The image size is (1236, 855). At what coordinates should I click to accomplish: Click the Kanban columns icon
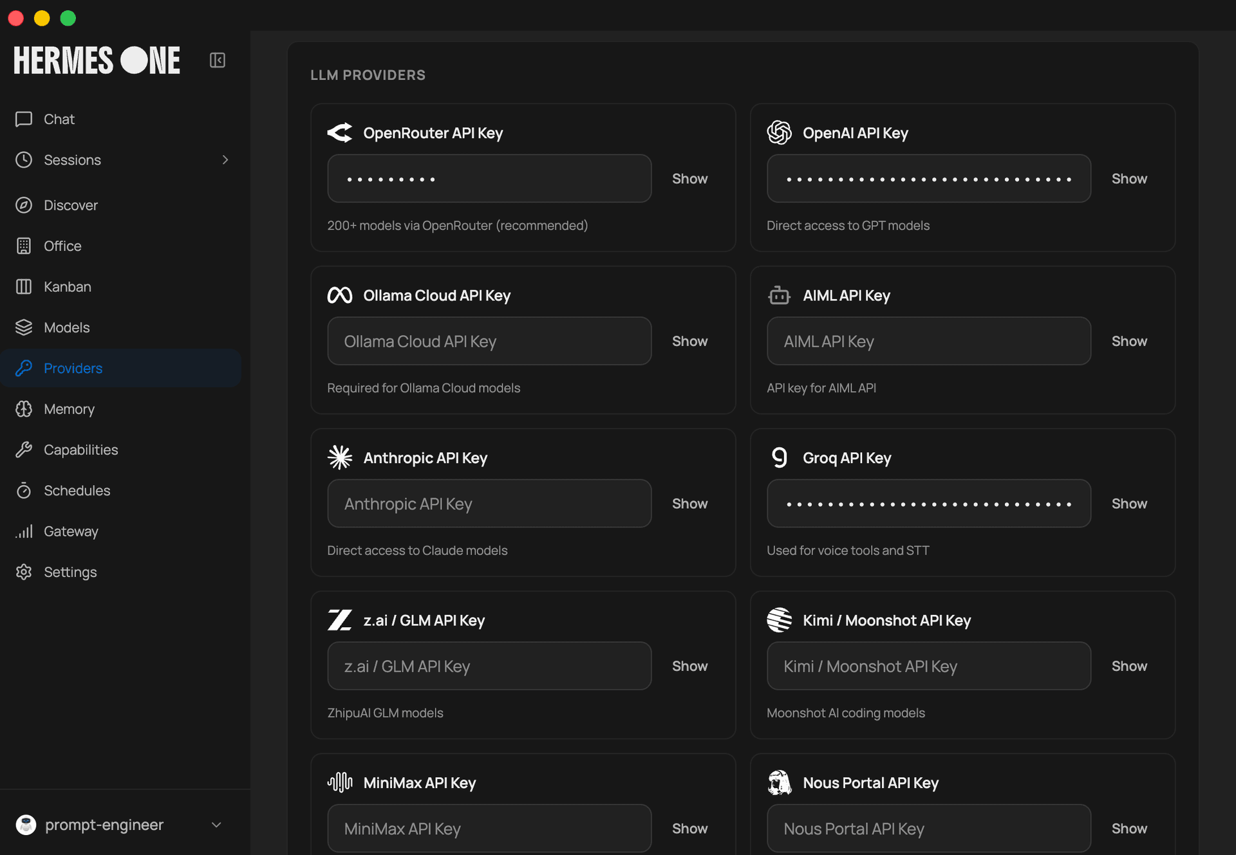24,286
